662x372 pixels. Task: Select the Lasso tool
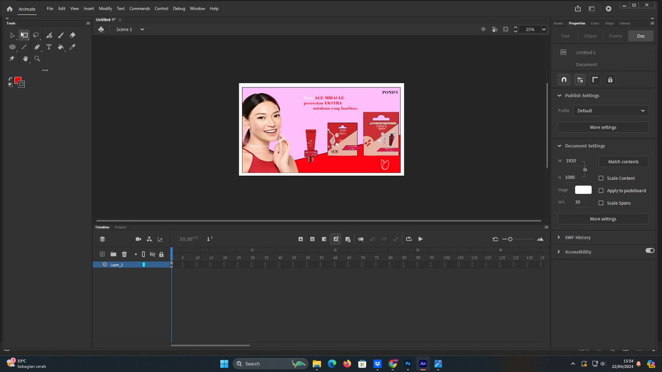pyautogui.click(x=36, y=35)
